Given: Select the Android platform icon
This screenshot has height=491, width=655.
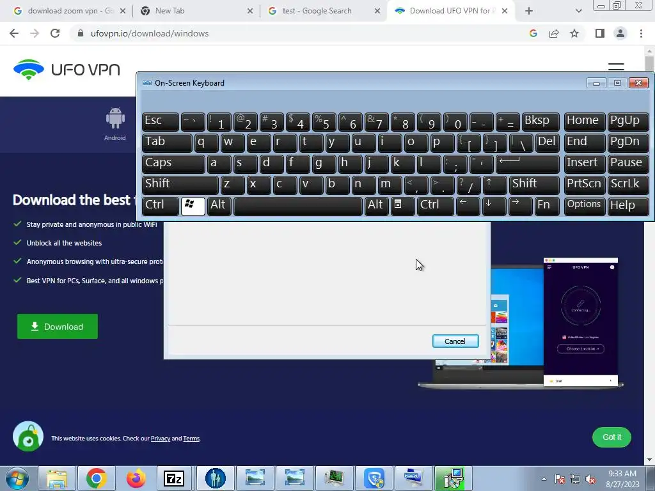Looking at the screenshot, I should click(115, 124).
